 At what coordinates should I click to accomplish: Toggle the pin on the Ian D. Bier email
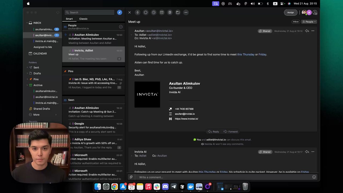(70, 79)
